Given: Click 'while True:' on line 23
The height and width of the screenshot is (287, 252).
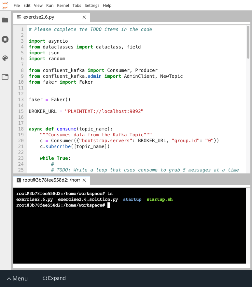Looking at the screenshot, I should point(55,158).
